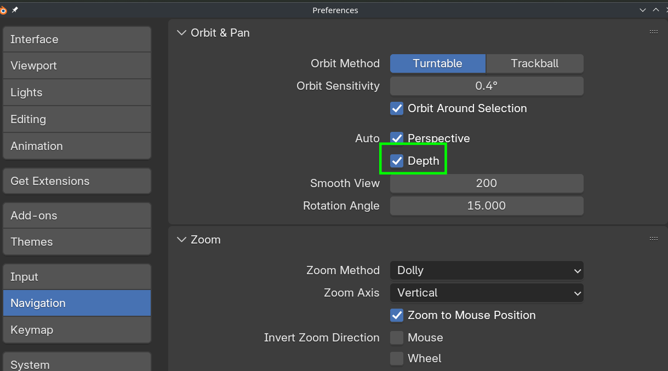The height and width of the screenshot is (371, 668).
Task: Collapse the Orbit & Pan panel
Action: pos(182,33)
